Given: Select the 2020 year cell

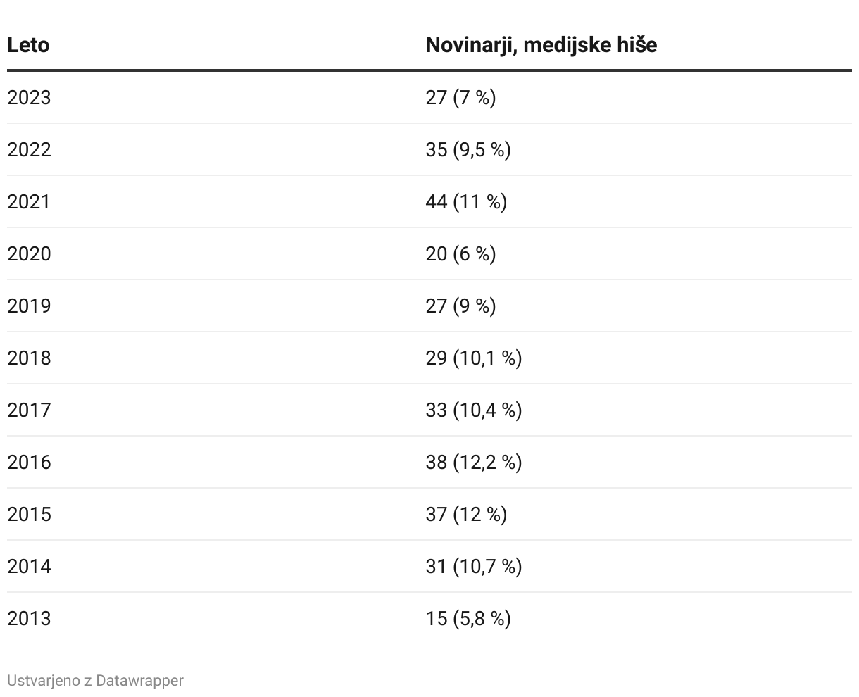Looking at the screenshot, I should (30, 253).
